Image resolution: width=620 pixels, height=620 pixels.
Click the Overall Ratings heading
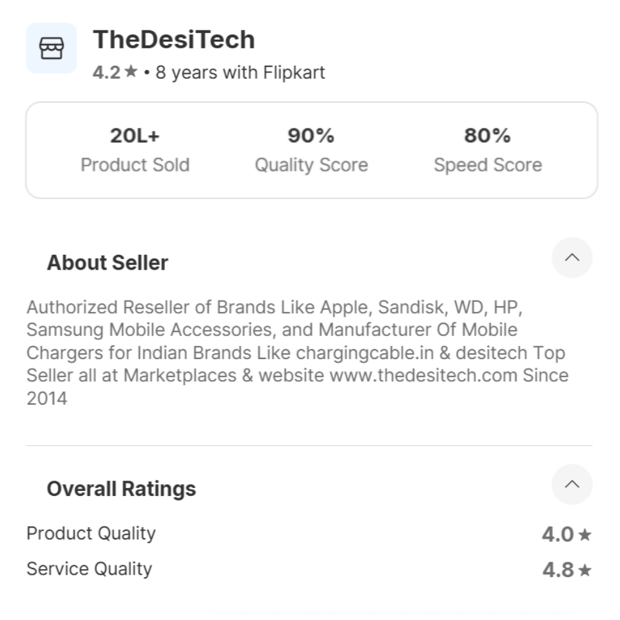coord(121,489)
